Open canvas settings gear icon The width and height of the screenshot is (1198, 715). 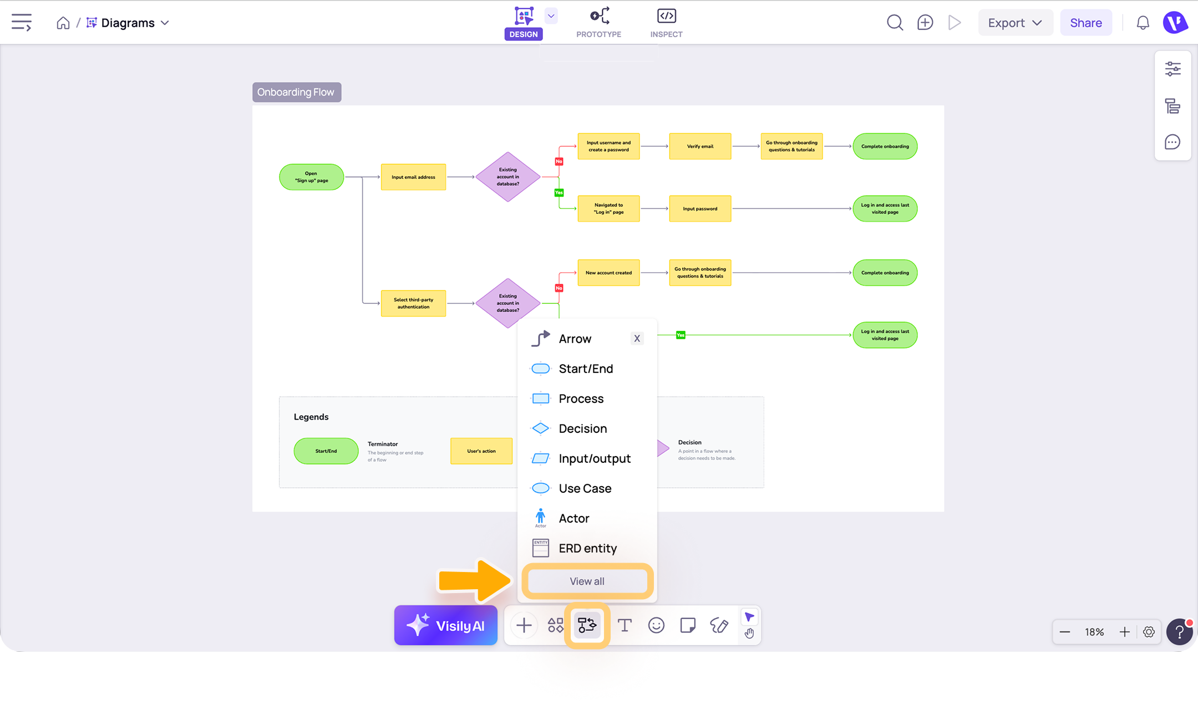point(1149,632)
